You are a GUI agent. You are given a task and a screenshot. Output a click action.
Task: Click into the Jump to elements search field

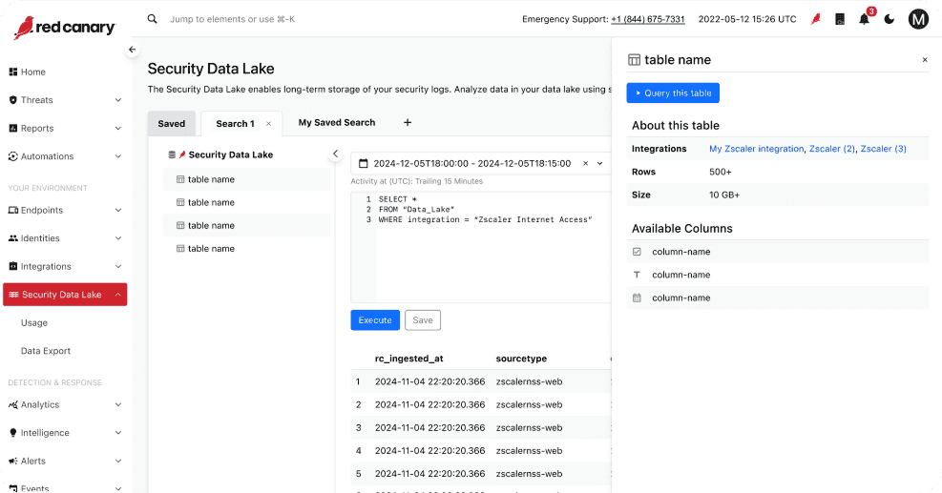pyautogui.click(x=233, y=19)
